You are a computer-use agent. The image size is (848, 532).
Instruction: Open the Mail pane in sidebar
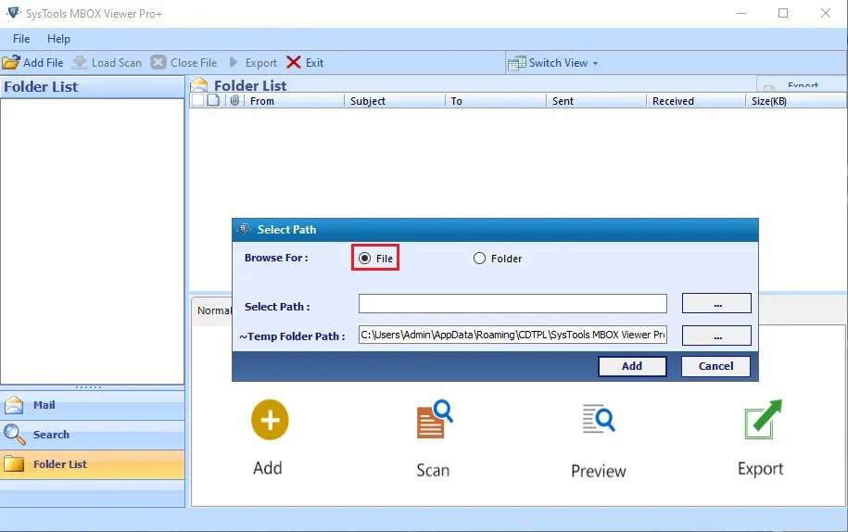(x=92, y=405)
